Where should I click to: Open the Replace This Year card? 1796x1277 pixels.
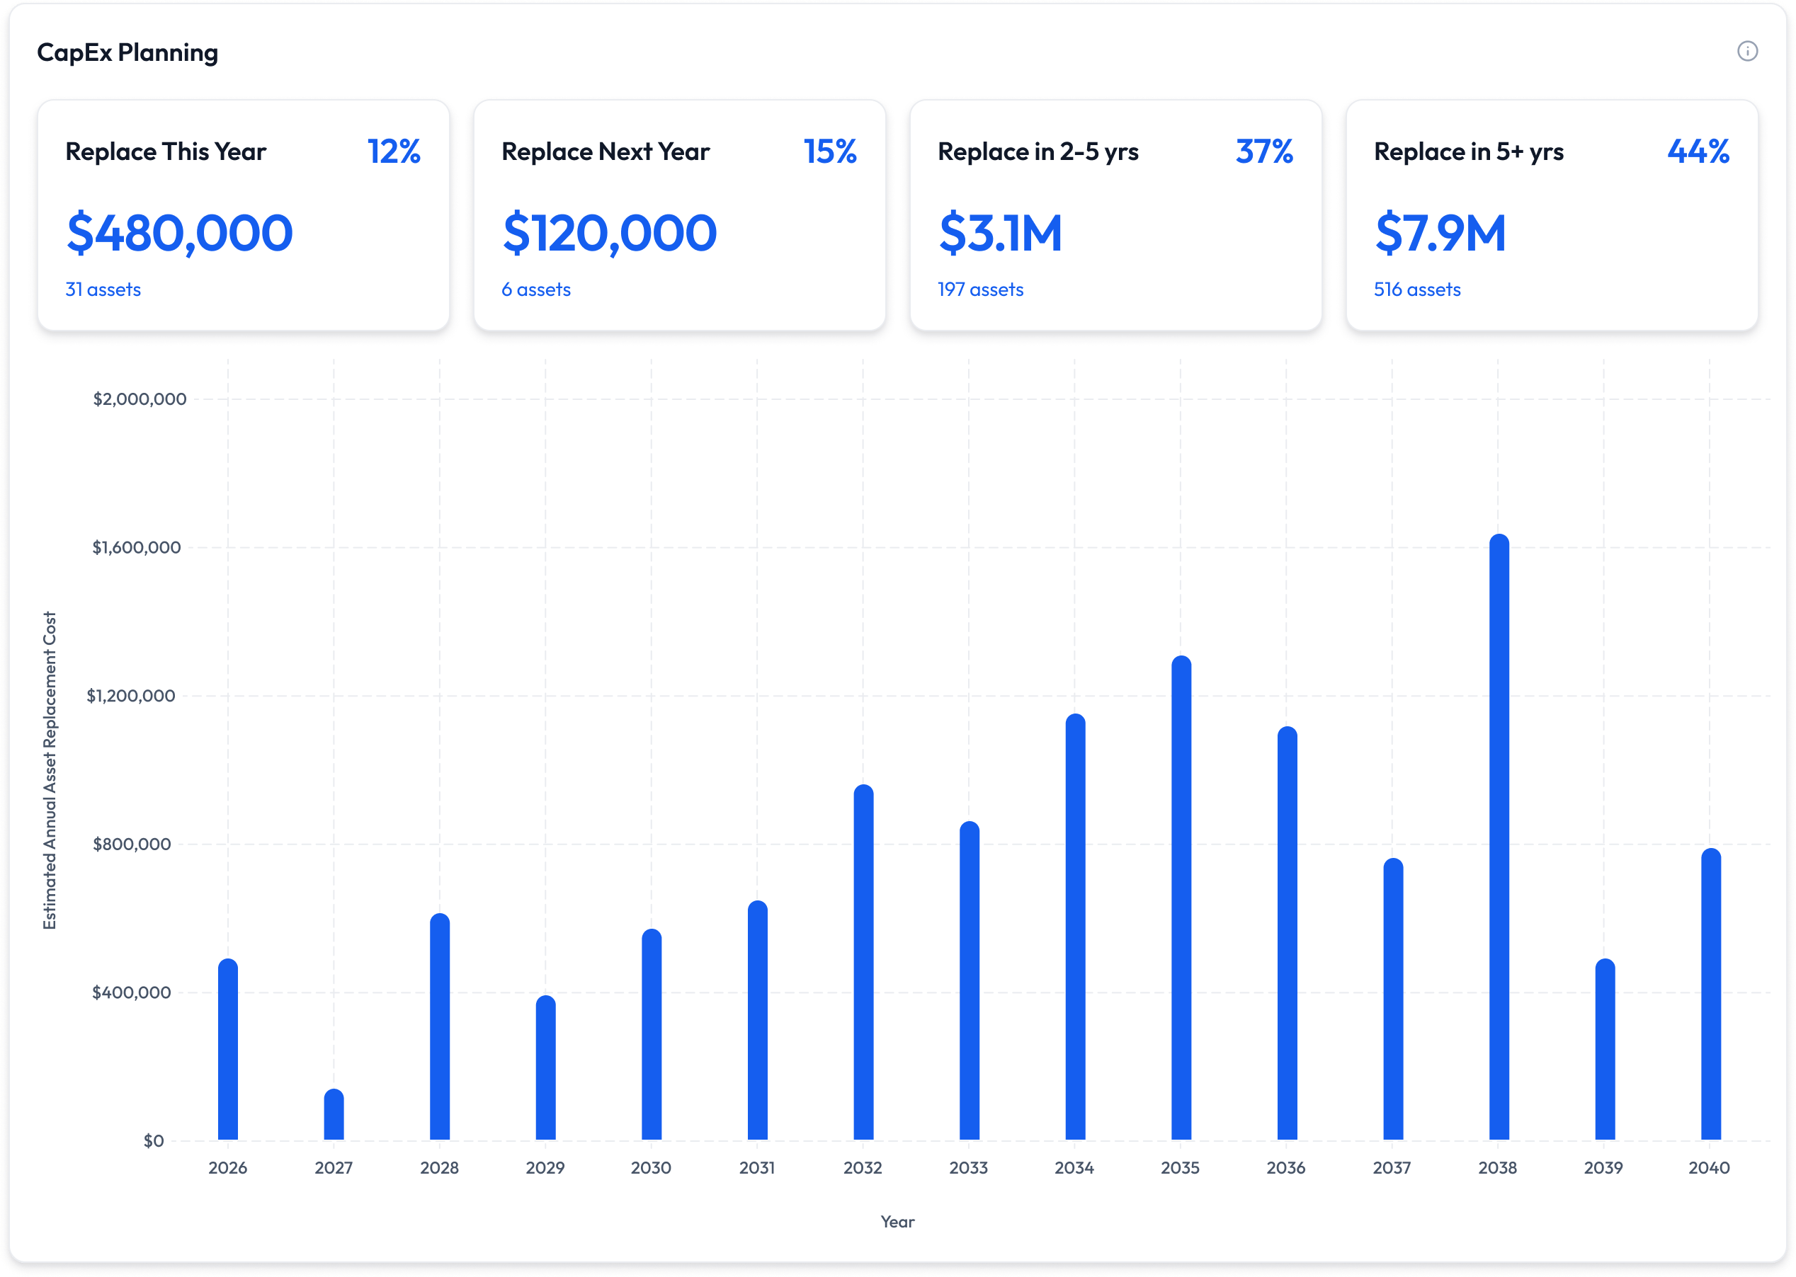[x=243, y=214]
